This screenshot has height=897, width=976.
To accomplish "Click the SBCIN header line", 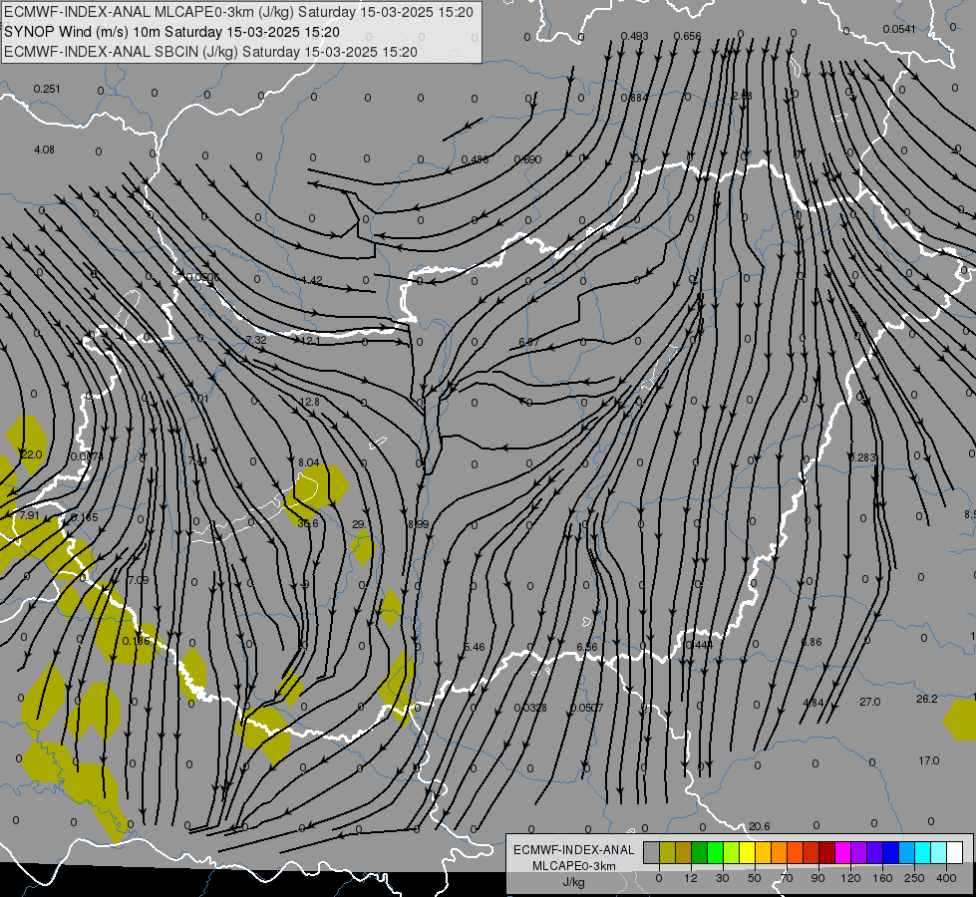I will pos(210,52).
